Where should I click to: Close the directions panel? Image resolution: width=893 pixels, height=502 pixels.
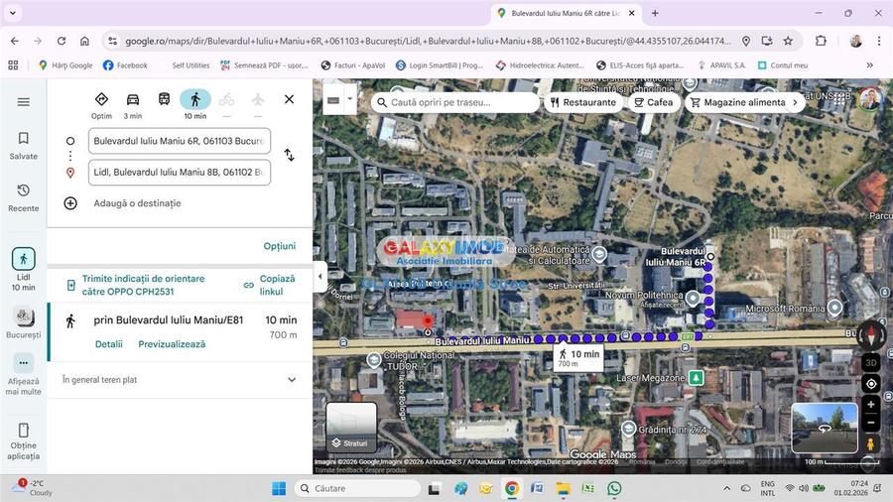click(x=290, y=99)
